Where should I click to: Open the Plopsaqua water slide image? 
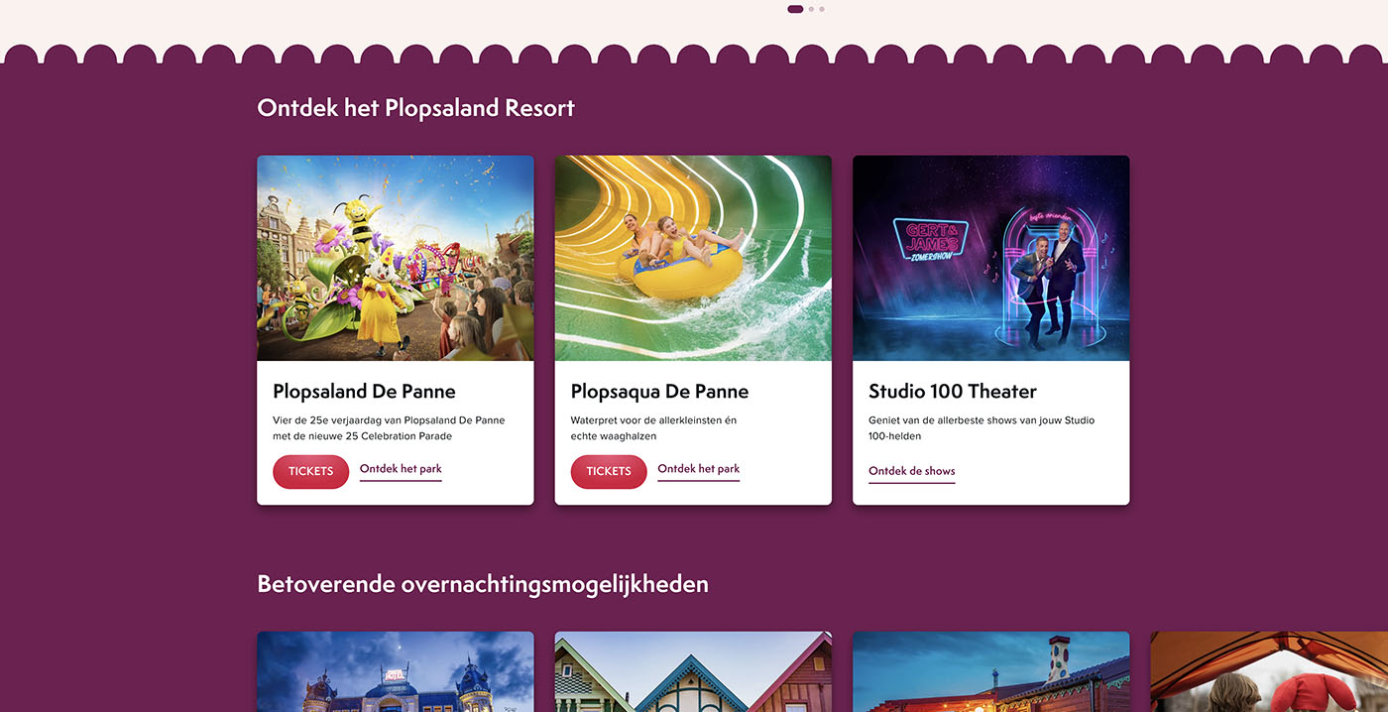click(693, 258)
